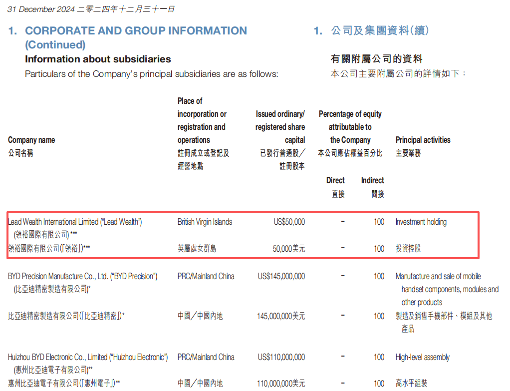
Task: Click the Chinese heading "公司及集團資料(續)"
Action: click(380, 30)
